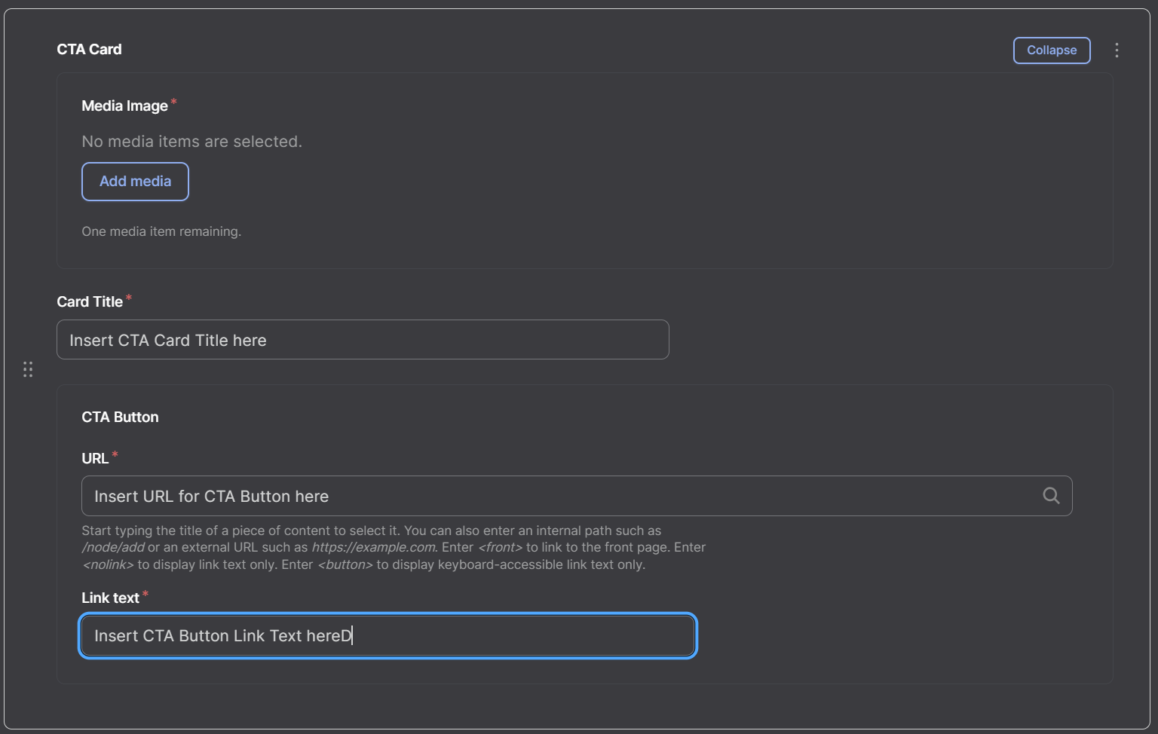Click the 'No media items are selected' message
This screenshot has height=734, width=1158.
coord(191,142)
